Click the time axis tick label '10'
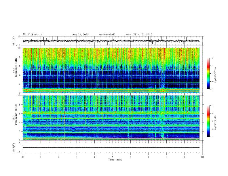Image resolution: width=228 pixels, height=176 pixels. 202,157
